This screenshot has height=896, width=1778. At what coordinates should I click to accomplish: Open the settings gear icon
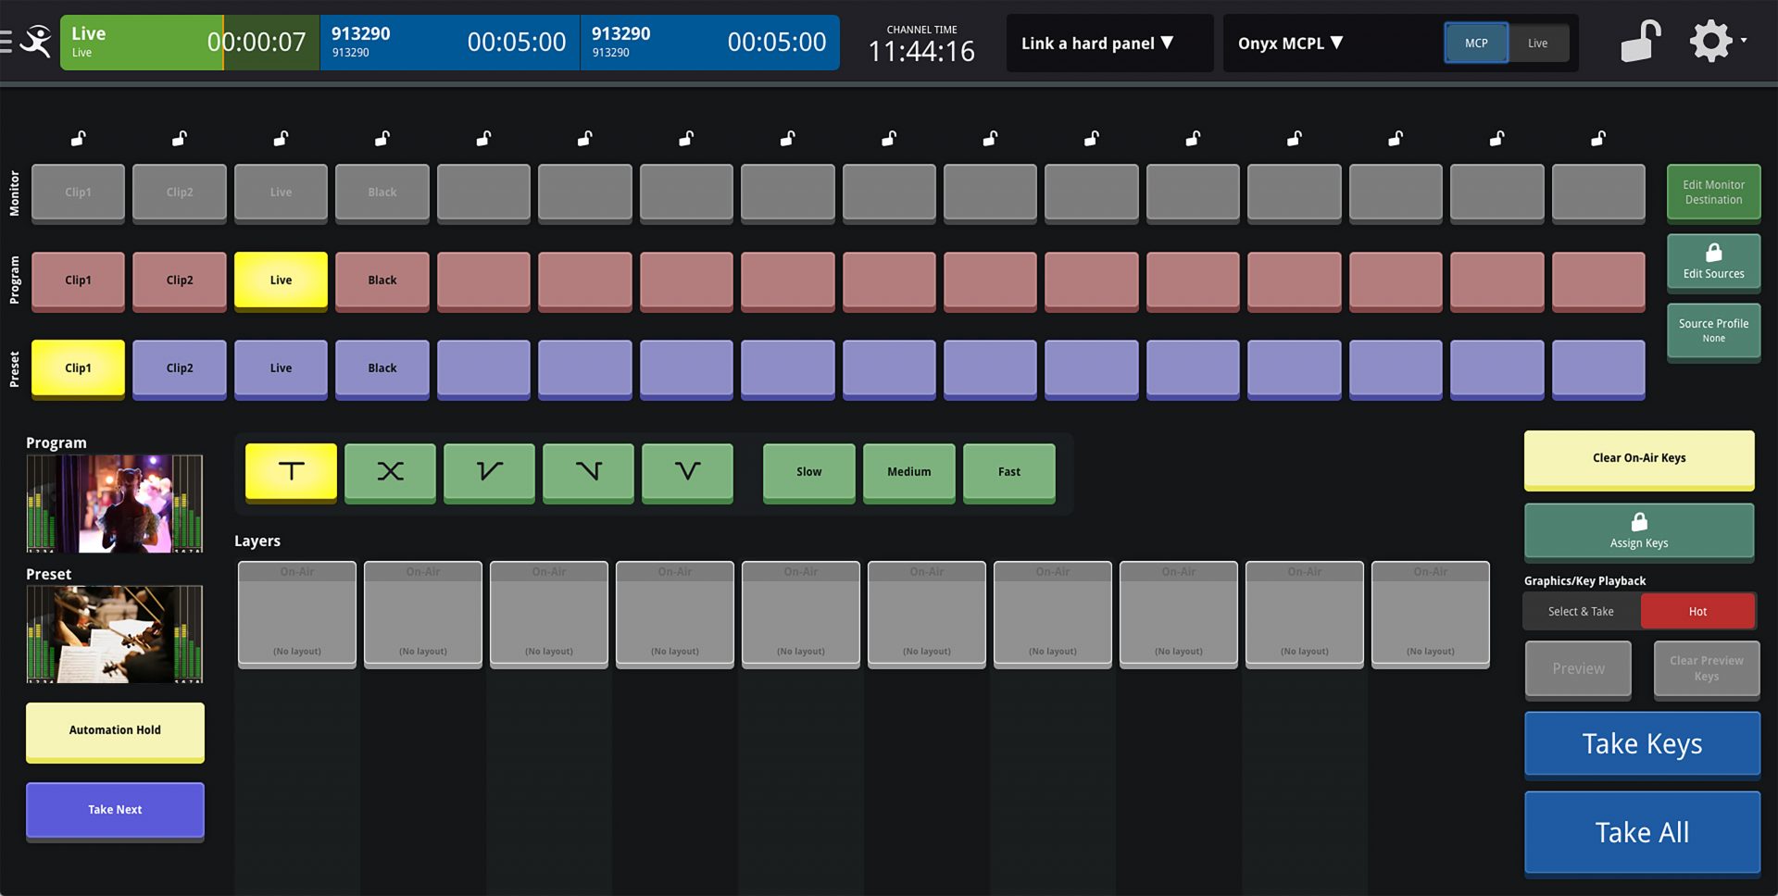(x=1712, y=40)
